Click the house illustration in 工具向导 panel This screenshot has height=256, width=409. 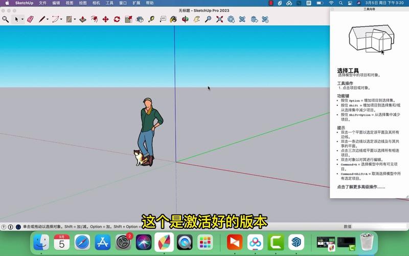pyautogui.click(x=372, y=39)
